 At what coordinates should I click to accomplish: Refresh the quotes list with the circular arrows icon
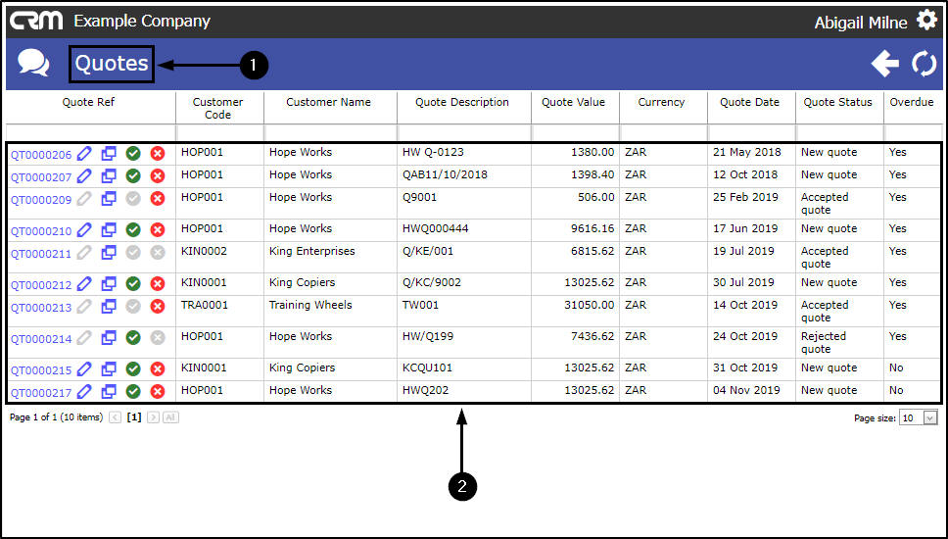pyautogui.click(x=924, y=64)
